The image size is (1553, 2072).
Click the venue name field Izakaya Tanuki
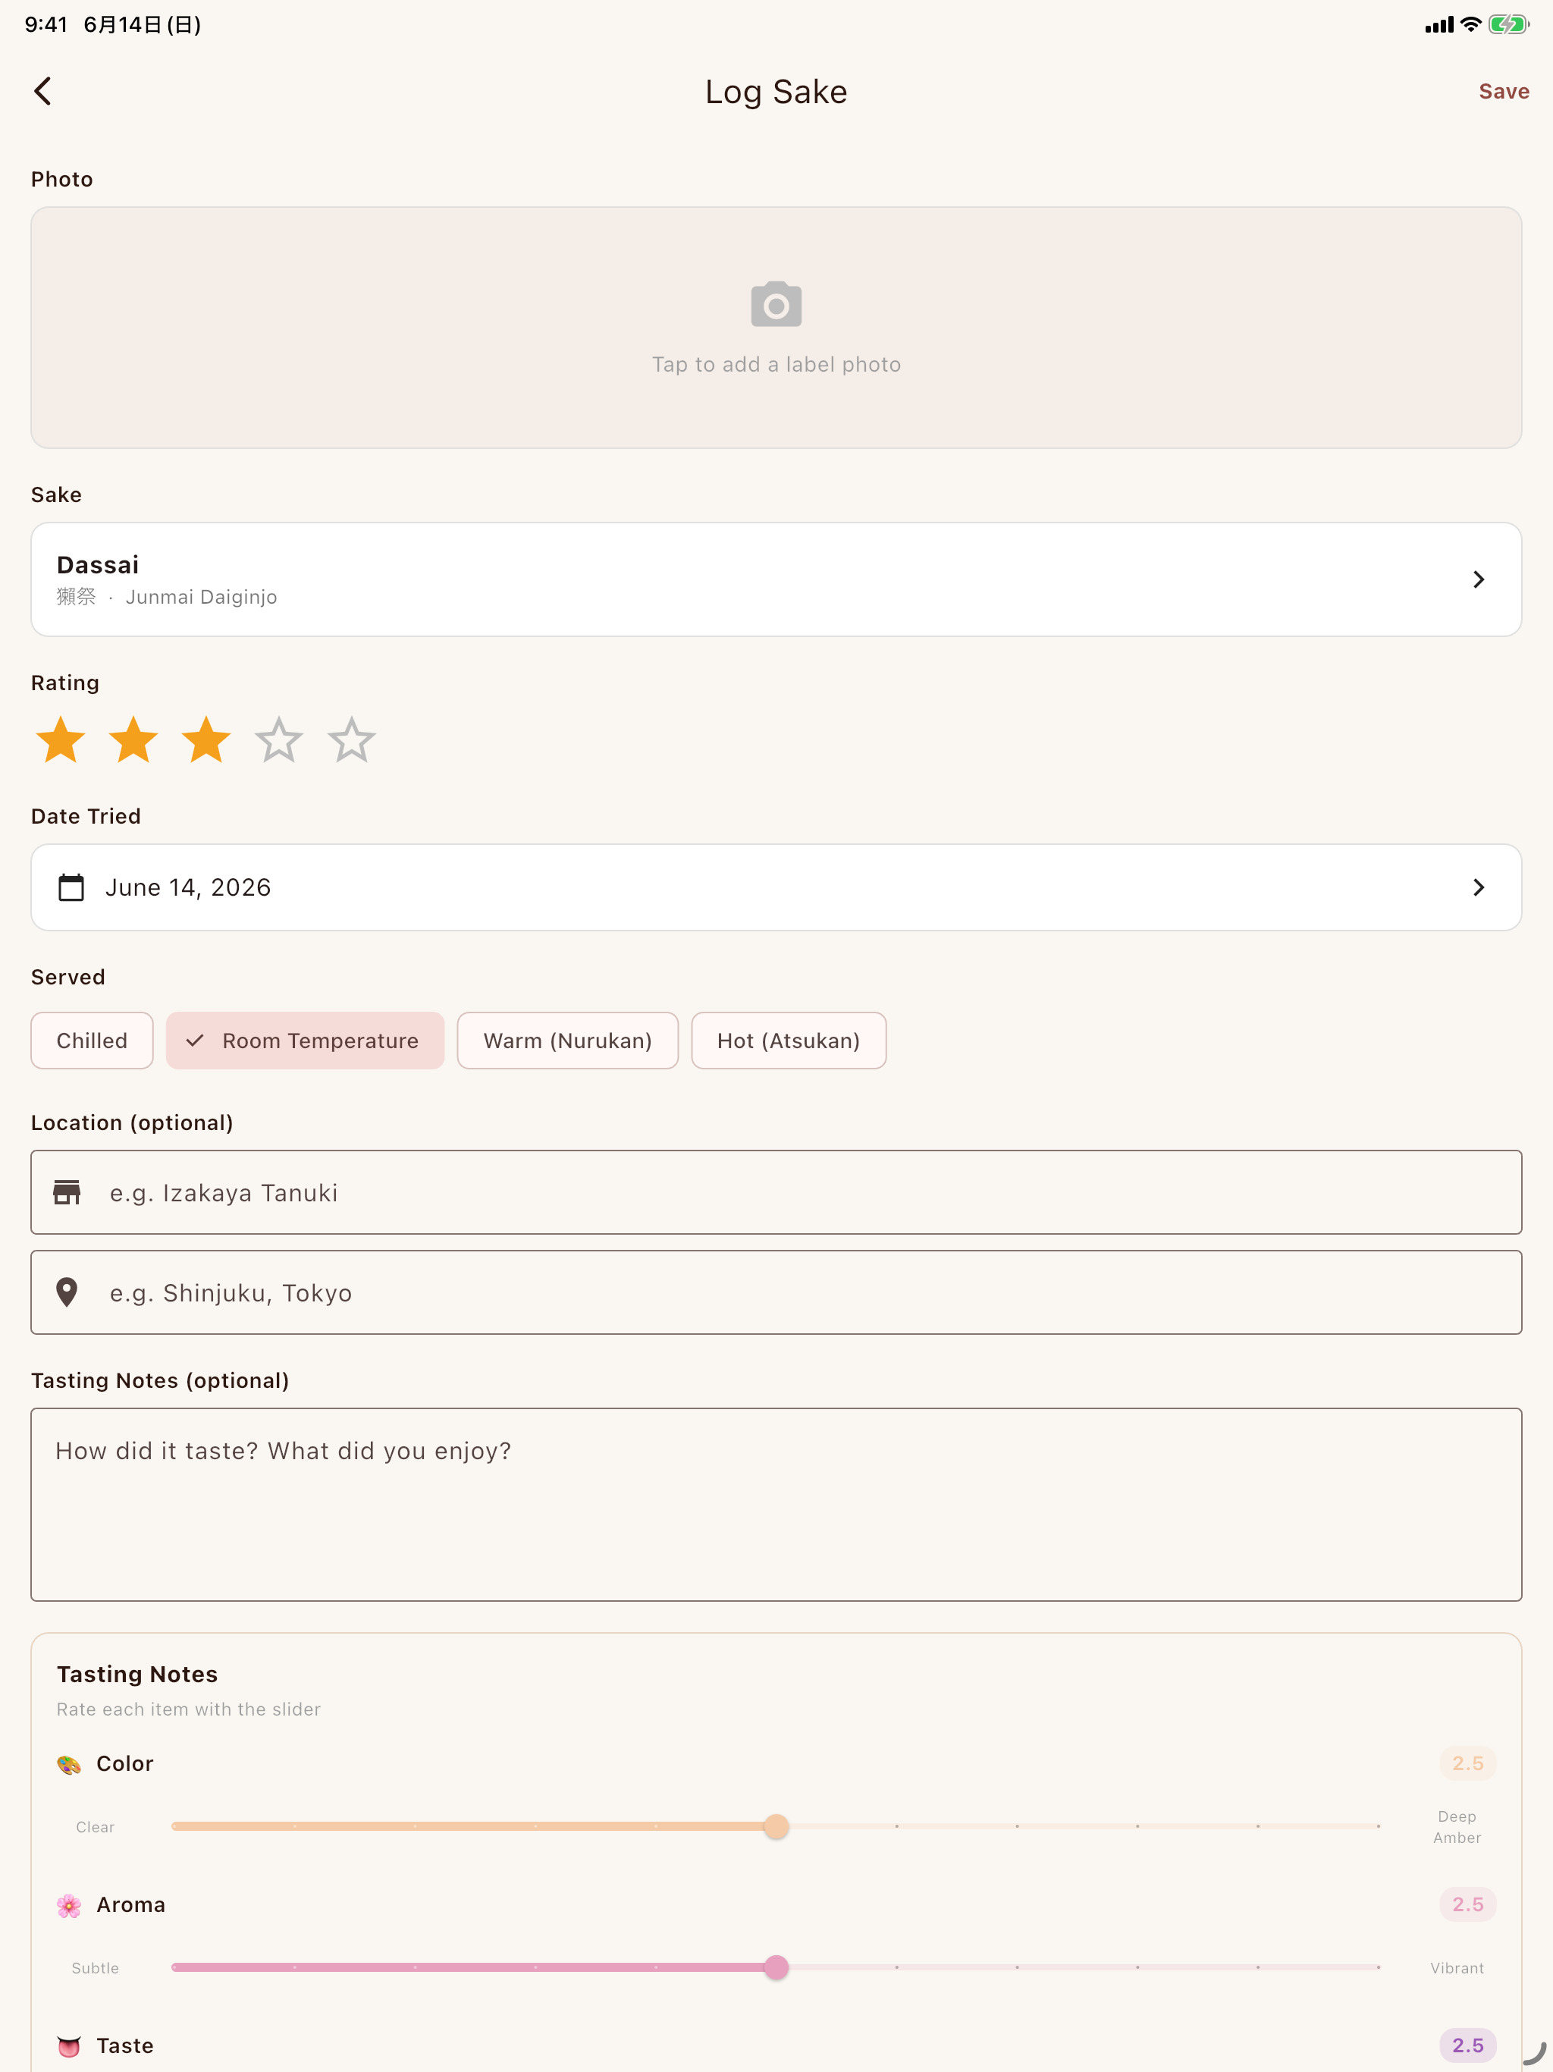(776, 1192)
